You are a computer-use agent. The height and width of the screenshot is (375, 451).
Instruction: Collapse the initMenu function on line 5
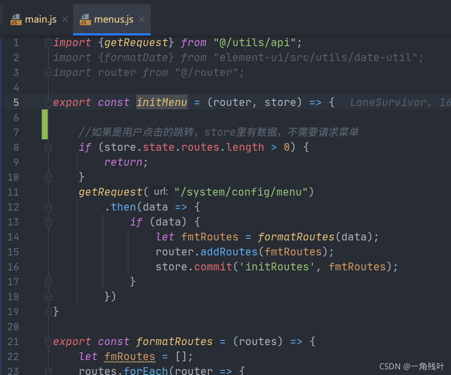[x=48, y=103]
